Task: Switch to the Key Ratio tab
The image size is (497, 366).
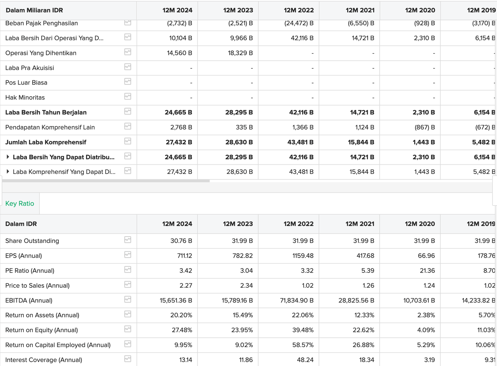Action: click(x=20, y=204)
